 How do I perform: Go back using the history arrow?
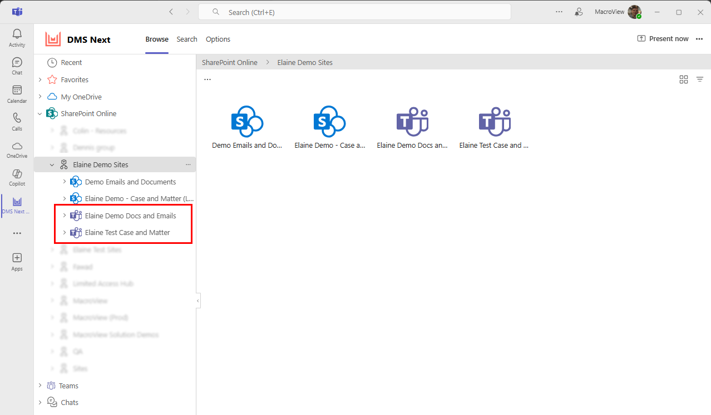(x=171, y=12)
